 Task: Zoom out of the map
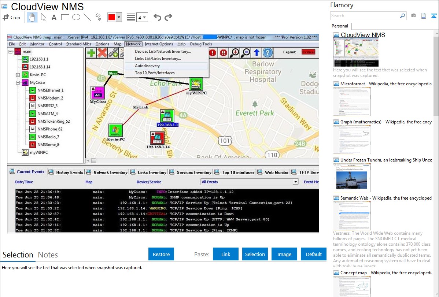(246, 53)
